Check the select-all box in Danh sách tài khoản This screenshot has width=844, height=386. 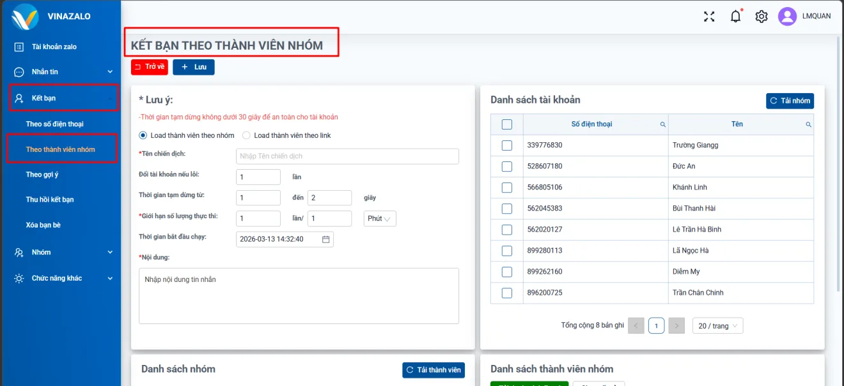506,124
